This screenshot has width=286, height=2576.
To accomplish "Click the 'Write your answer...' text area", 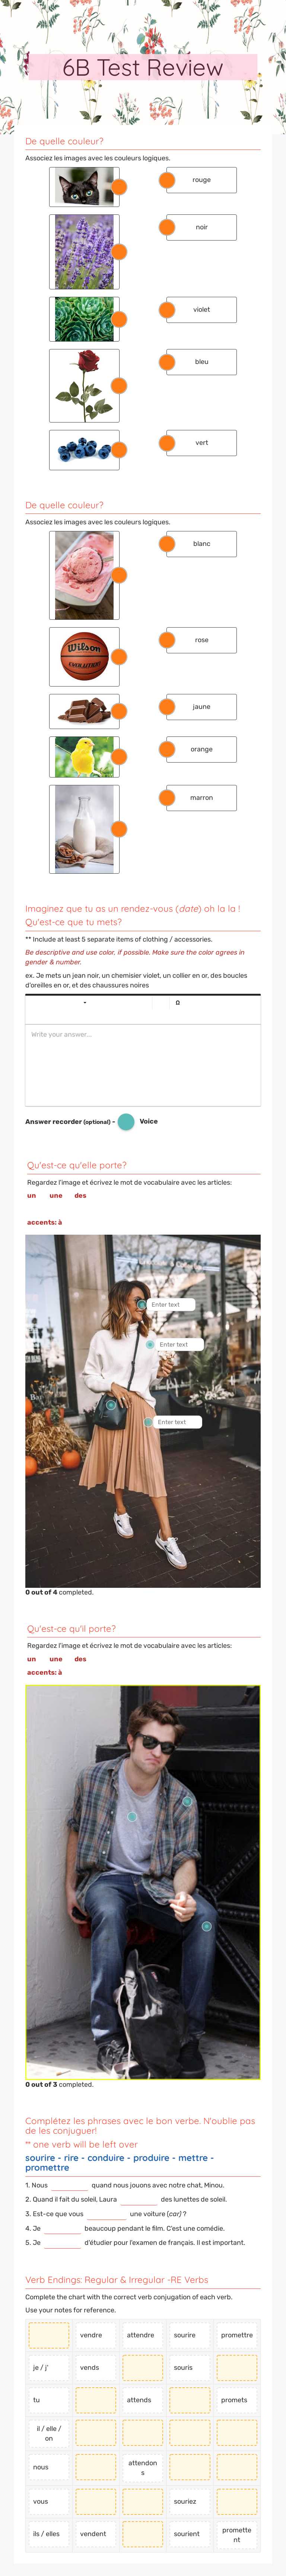I will (x=143, y=1064).
